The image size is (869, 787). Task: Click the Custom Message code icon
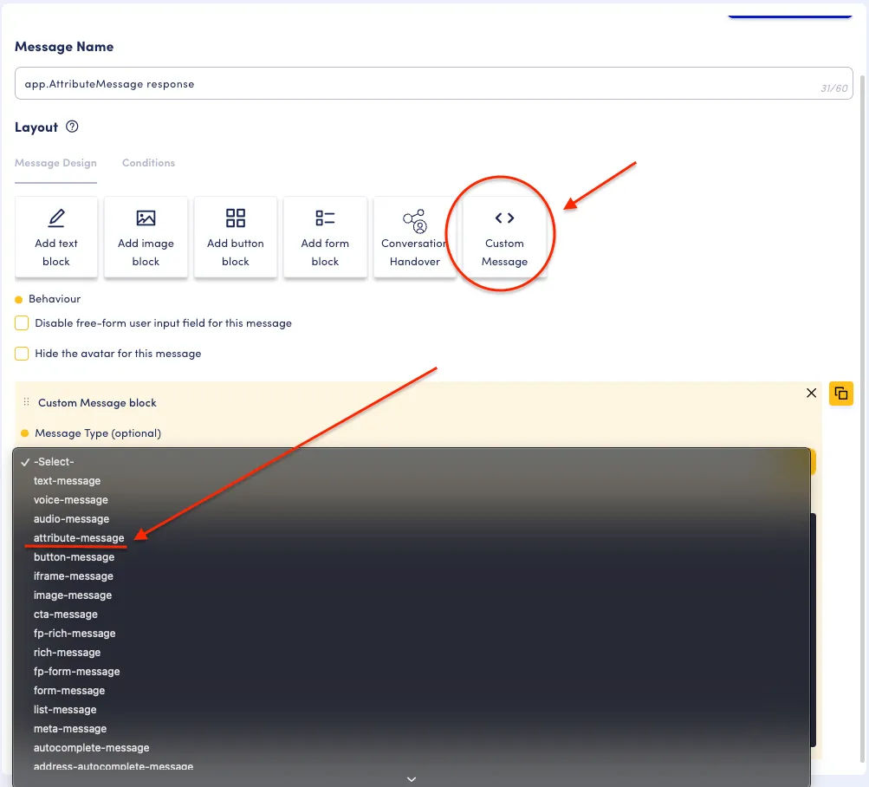[x=504, y=218]
